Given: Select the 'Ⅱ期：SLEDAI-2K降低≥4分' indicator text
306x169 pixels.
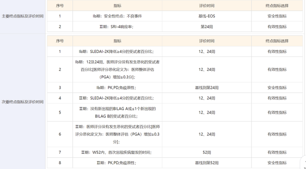Looking at the screenshot, I should click(116, 98).
